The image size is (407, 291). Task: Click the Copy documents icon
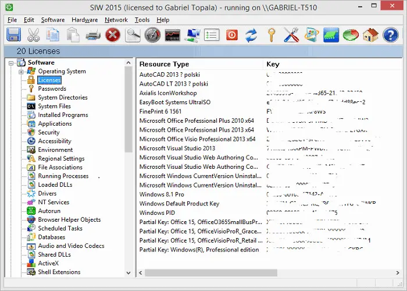[53, 35]
